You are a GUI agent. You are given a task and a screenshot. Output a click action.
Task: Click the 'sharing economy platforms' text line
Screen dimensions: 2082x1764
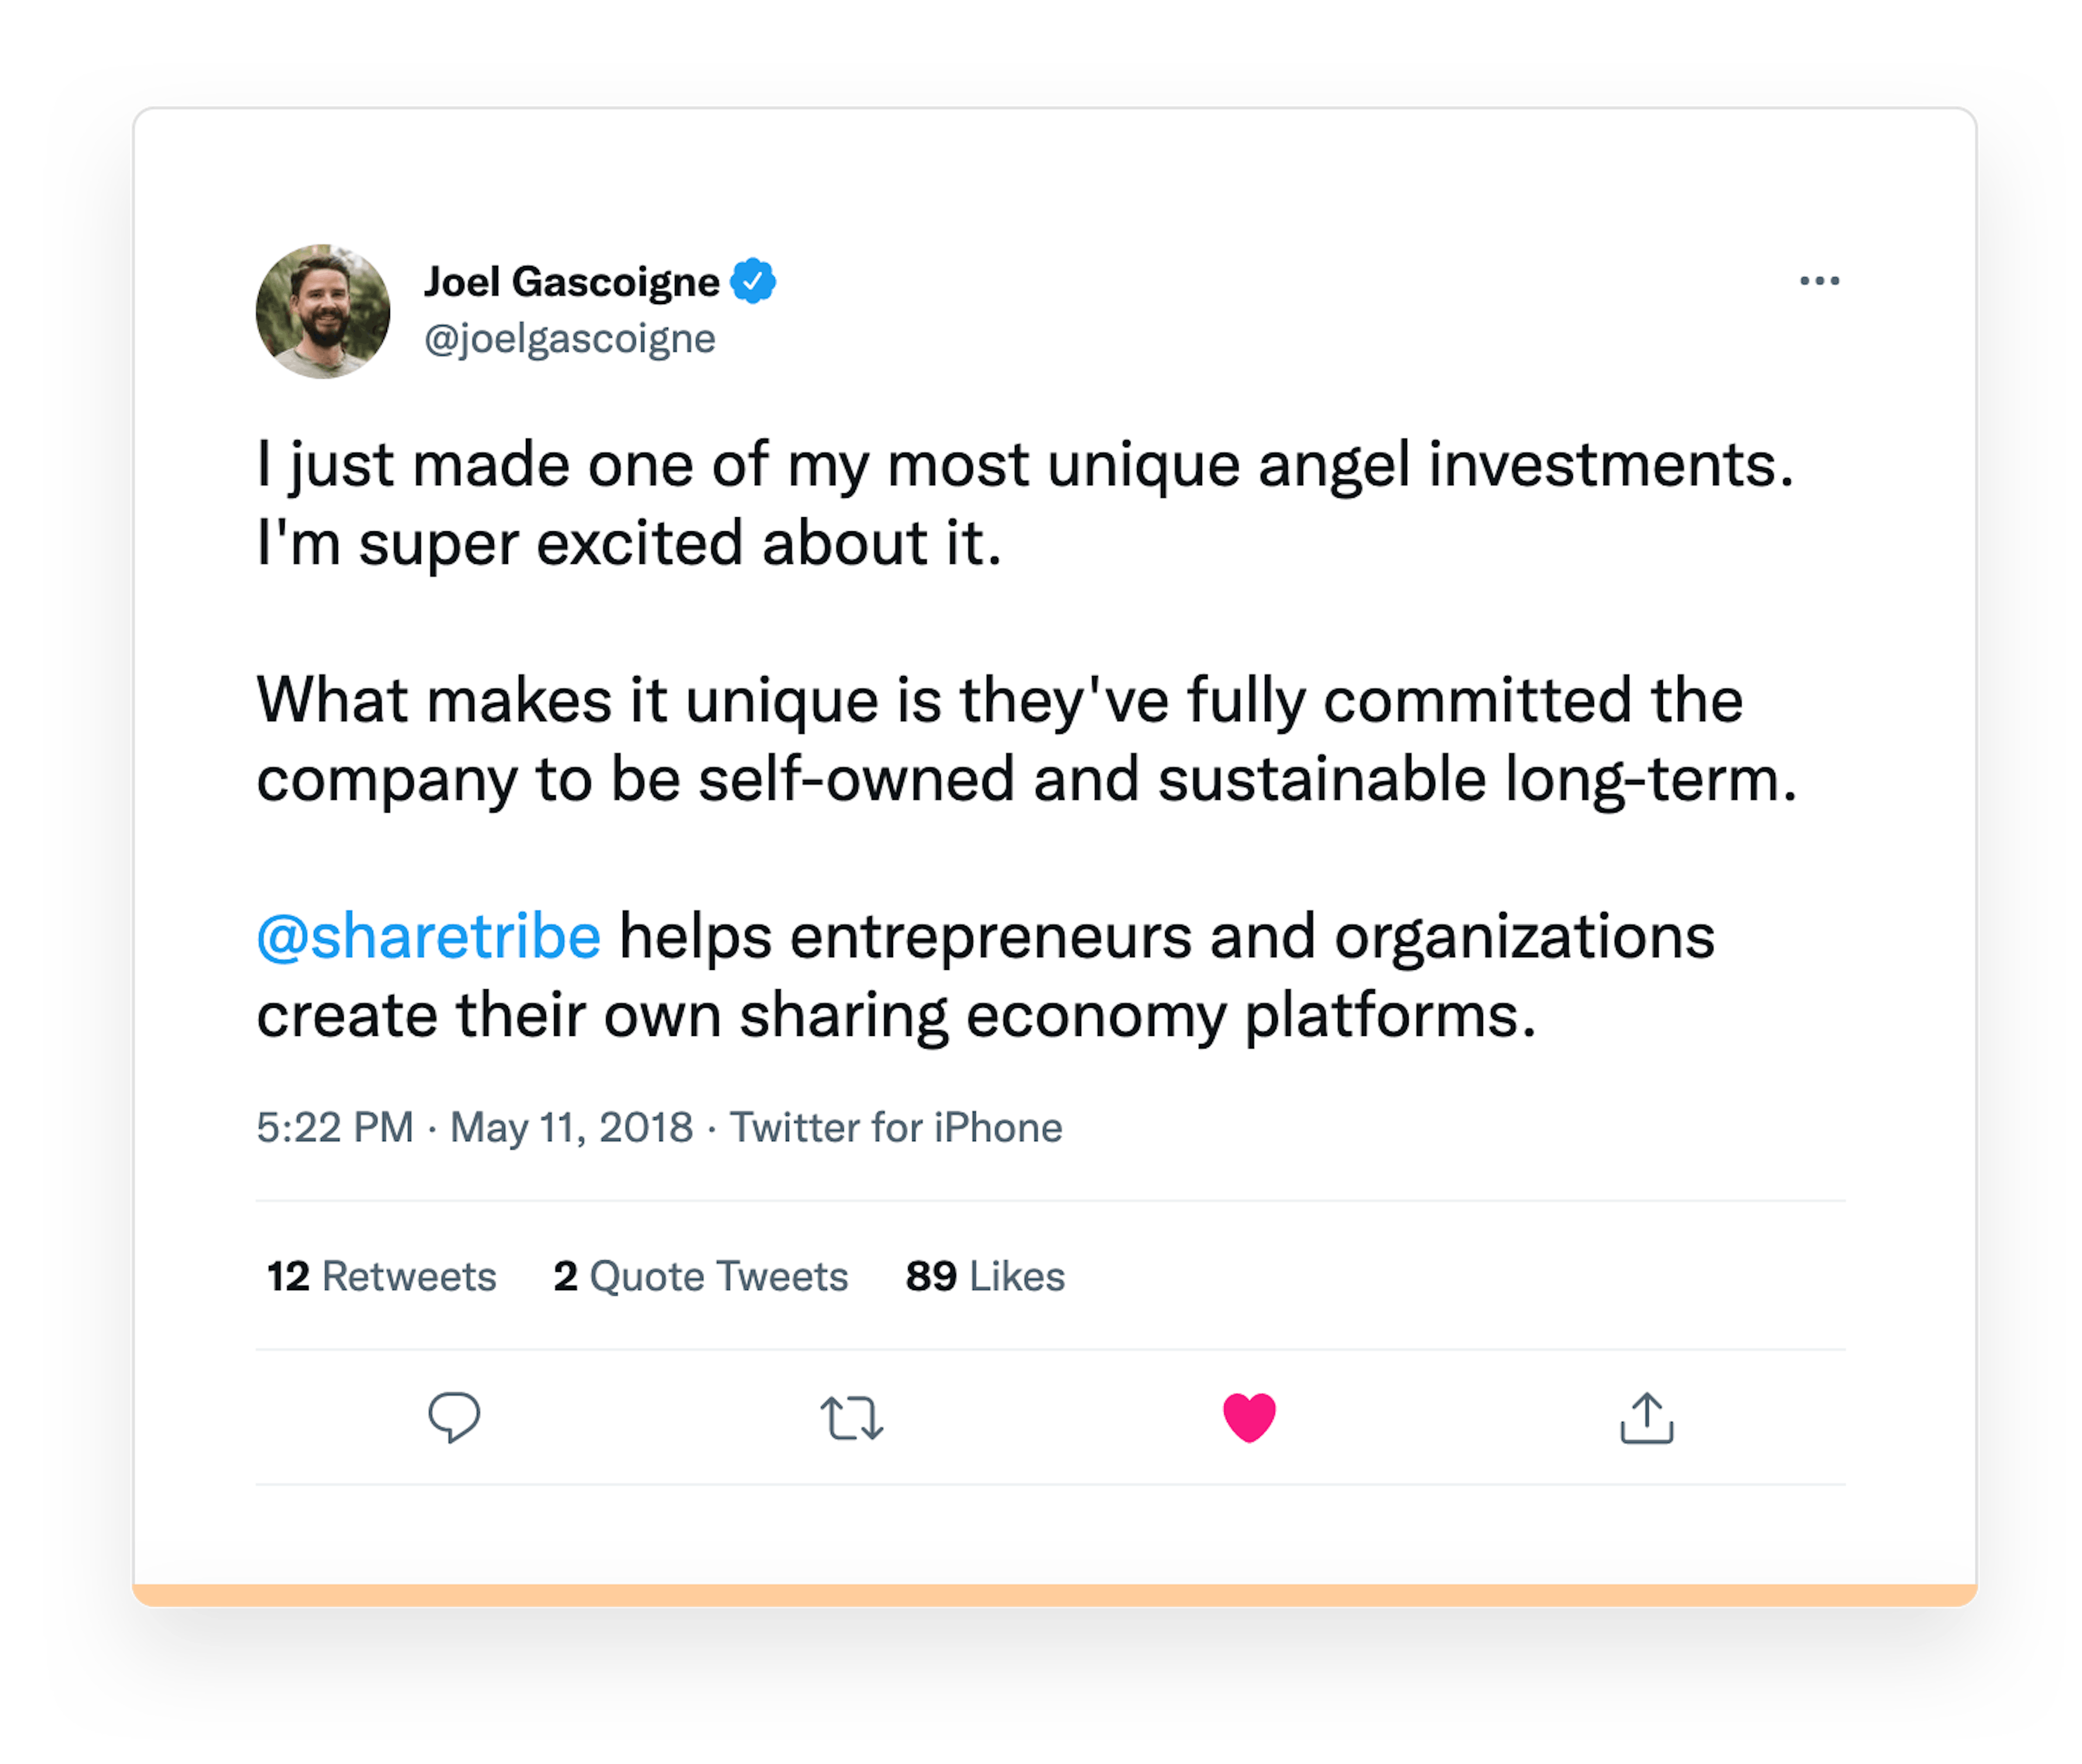tap(895, 1015)
